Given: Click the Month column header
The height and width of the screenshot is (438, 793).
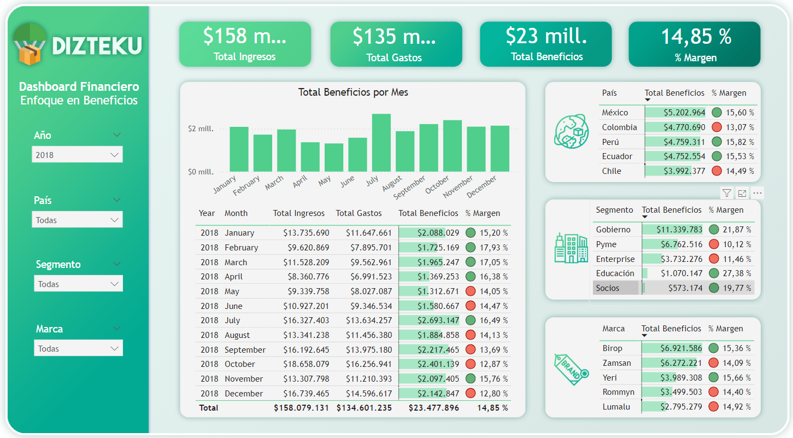Looking at the screenshot, I should [236, 213].
